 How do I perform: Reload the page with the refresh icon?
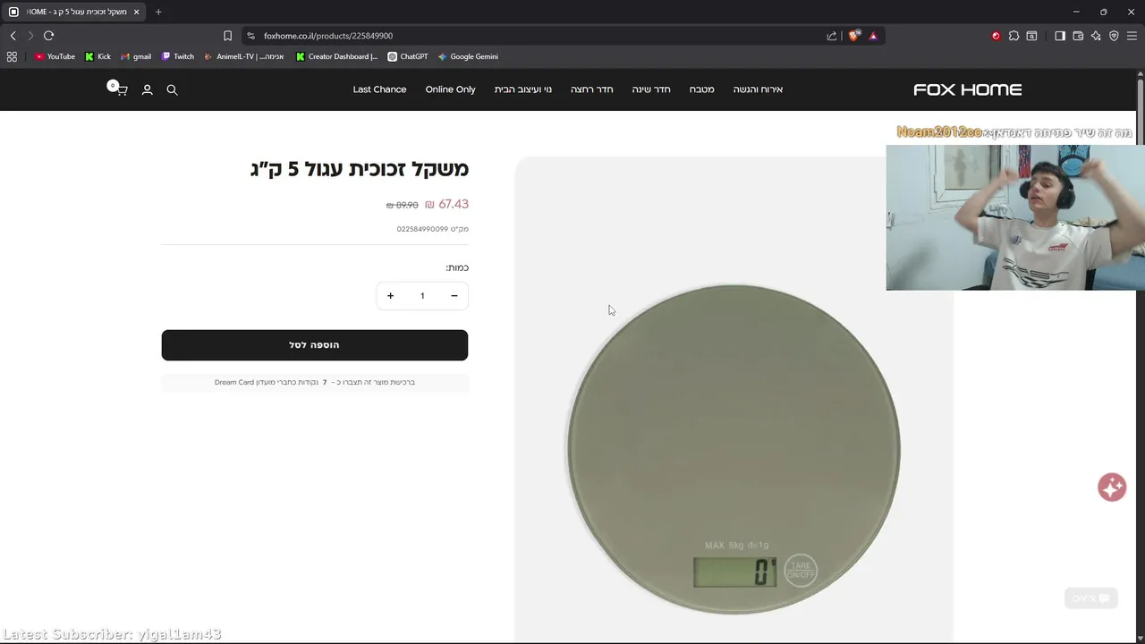tap(49, 36)
